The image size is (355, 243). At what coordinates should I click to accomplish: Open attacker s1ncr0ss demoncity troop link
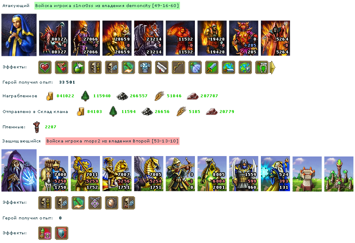[x=107, y=6]
